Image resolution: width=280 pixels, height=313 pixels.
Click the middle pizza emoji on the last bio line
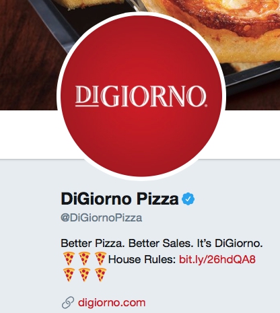(x=84, y=275)
